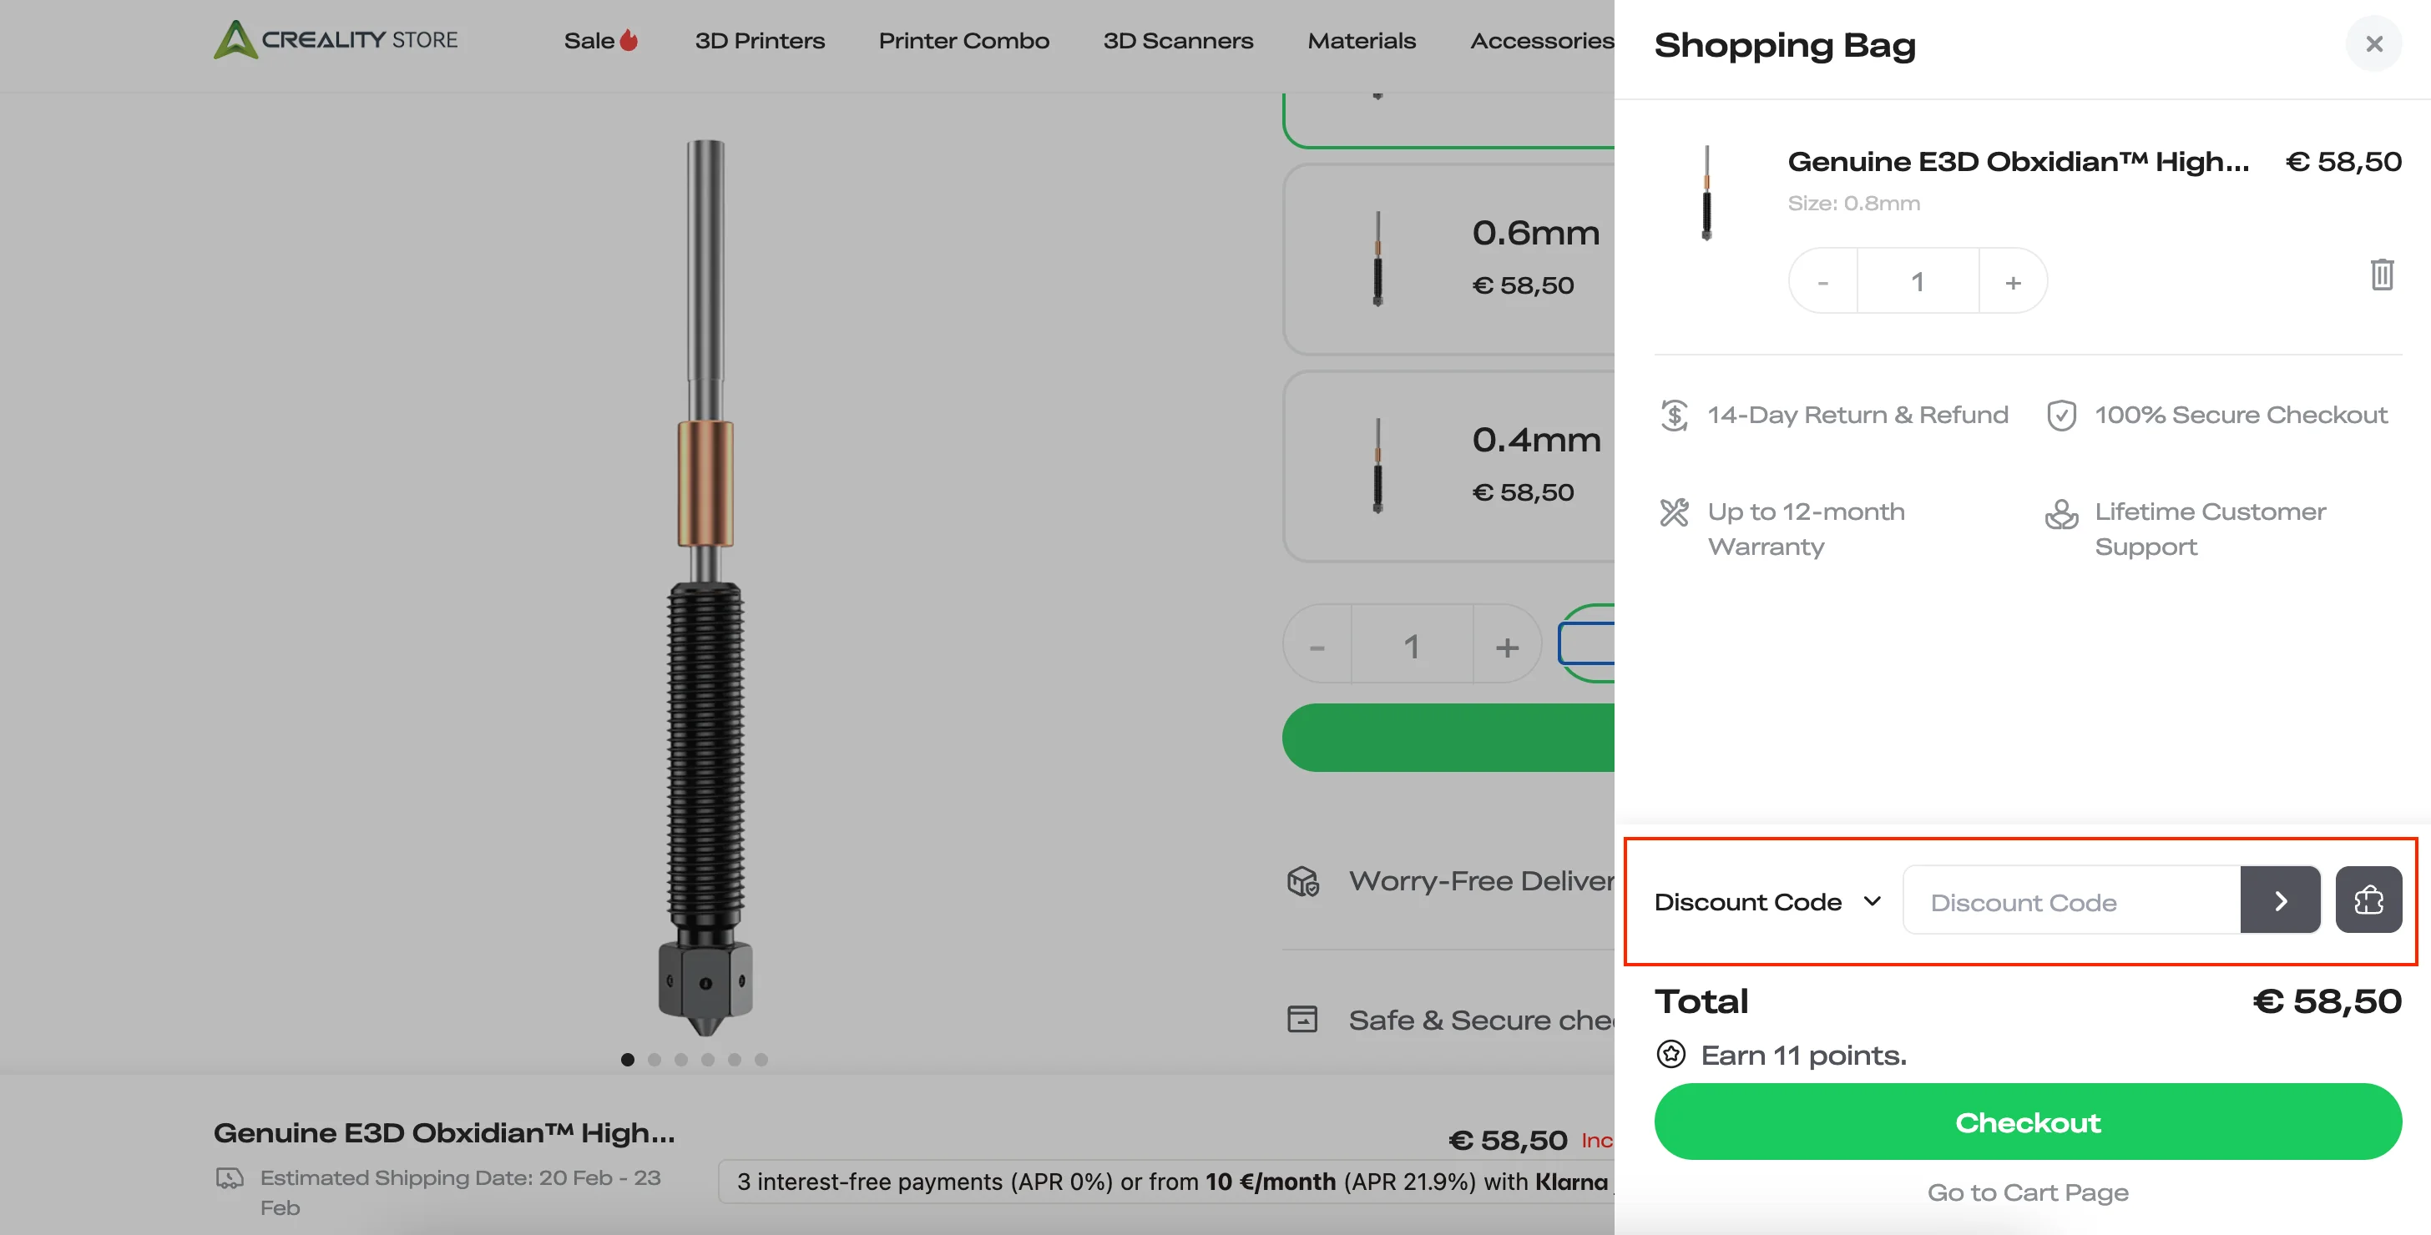This screenshot has width=2431, height=1235.
Task: Click the gift coupon icon button
Action: point(2368,901)
